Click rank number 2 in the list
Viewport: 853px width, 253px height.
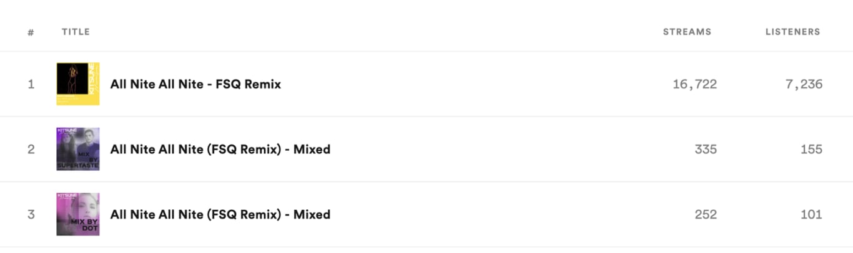point(31,150)
